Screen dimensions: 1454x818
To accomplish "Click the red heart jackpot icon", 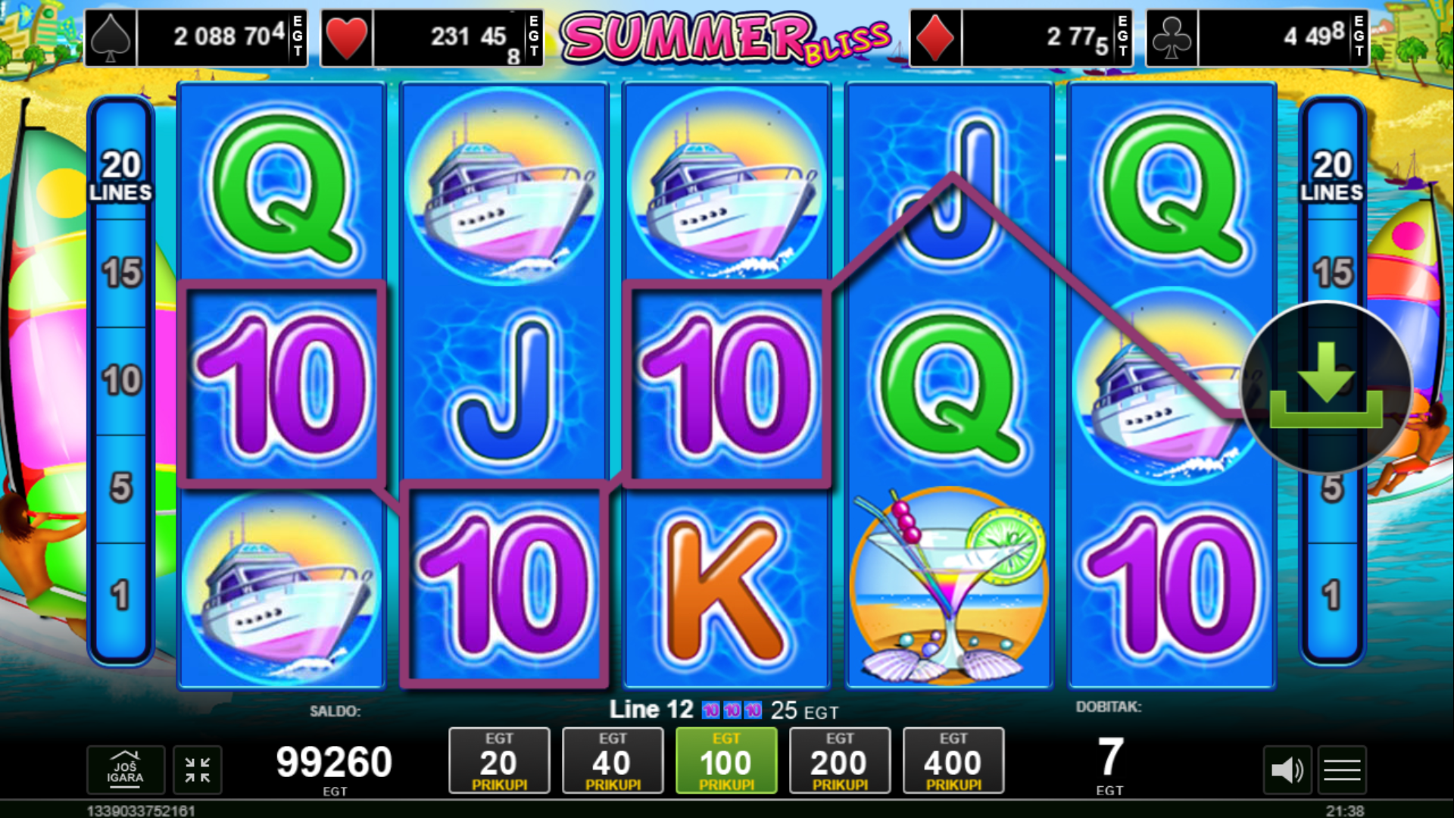I will tap(347, 38).
